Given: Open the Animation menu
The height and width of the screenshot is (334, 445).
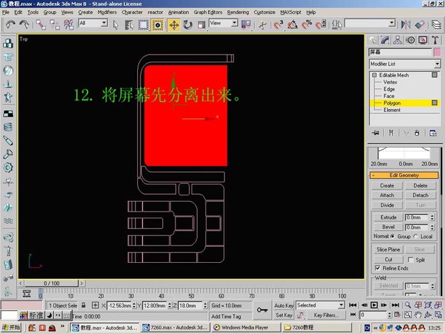Looking at the screenshot, I should pos(178,12).
